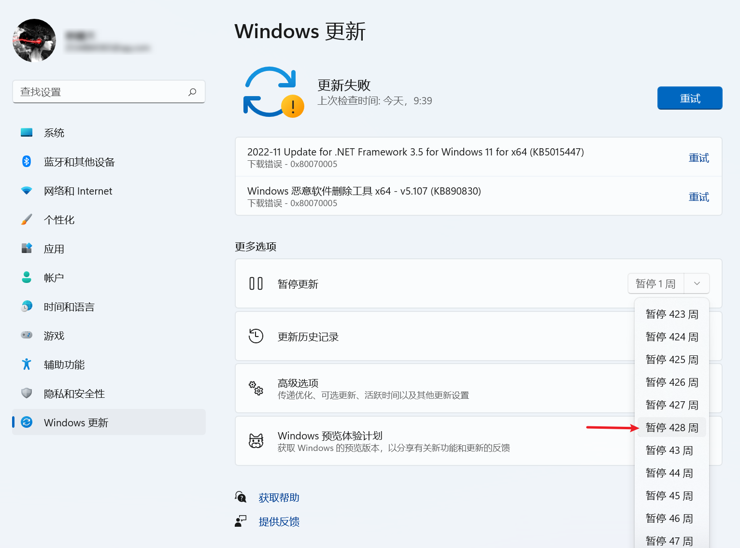Click the Windows 更新 sync icon in sidebar
Viewport: 740px width, 548px height.
(27, 422)
